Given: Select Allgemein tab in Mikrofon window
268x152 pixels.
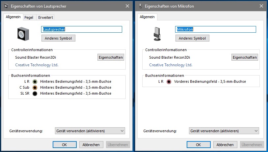Looking at the screenshot, I should pyautogui.click(x=147, y=17).
